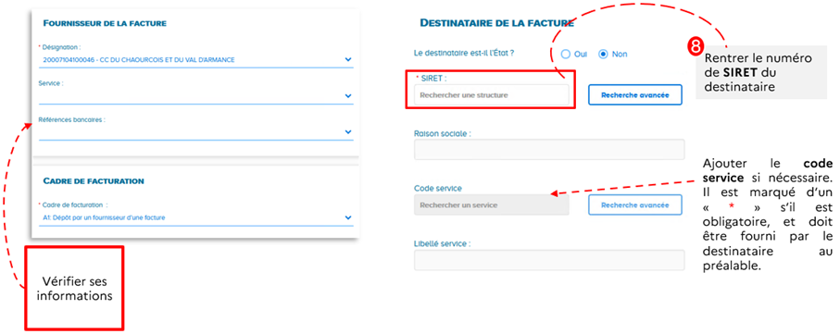Click the A1: Dépôt par un fournisseur value
Viewport: 840px width, 334px height.
click(104, 217)
